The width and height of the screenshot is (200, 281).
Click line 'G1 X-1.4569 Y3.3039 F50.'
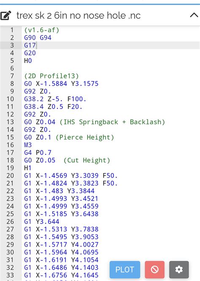click(x=71, y=176)
